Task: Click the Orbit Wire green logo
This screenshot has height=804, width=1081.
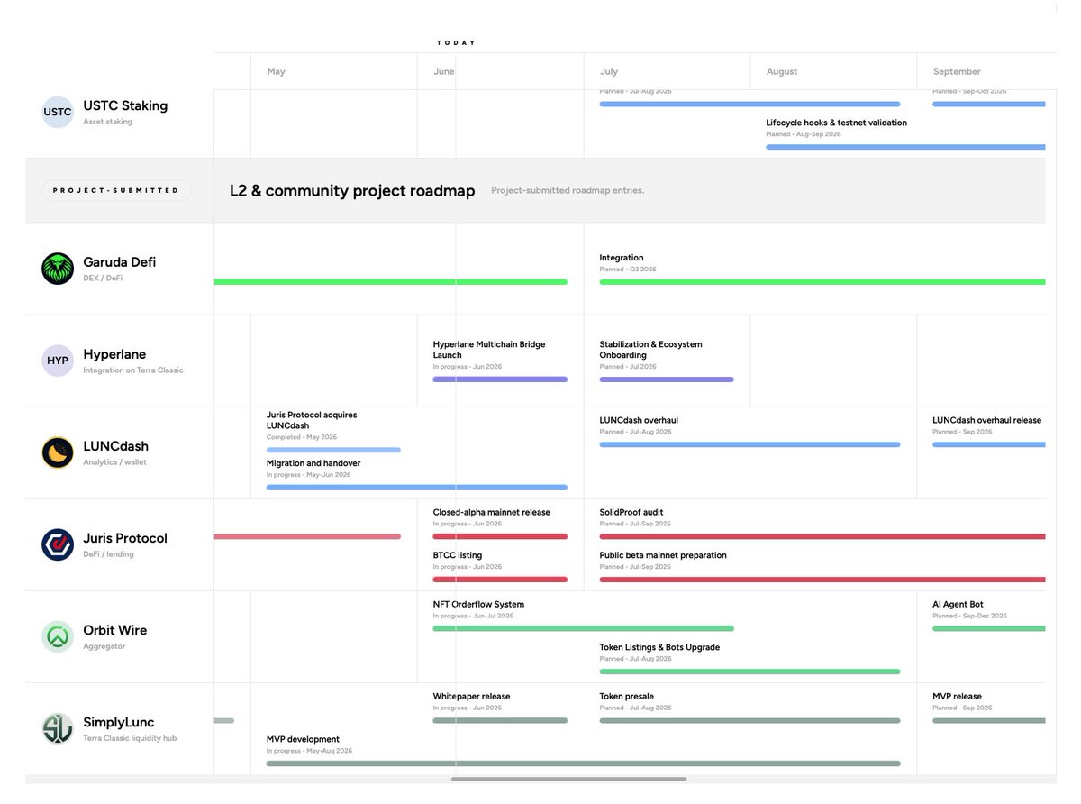Action: point(58,636)
